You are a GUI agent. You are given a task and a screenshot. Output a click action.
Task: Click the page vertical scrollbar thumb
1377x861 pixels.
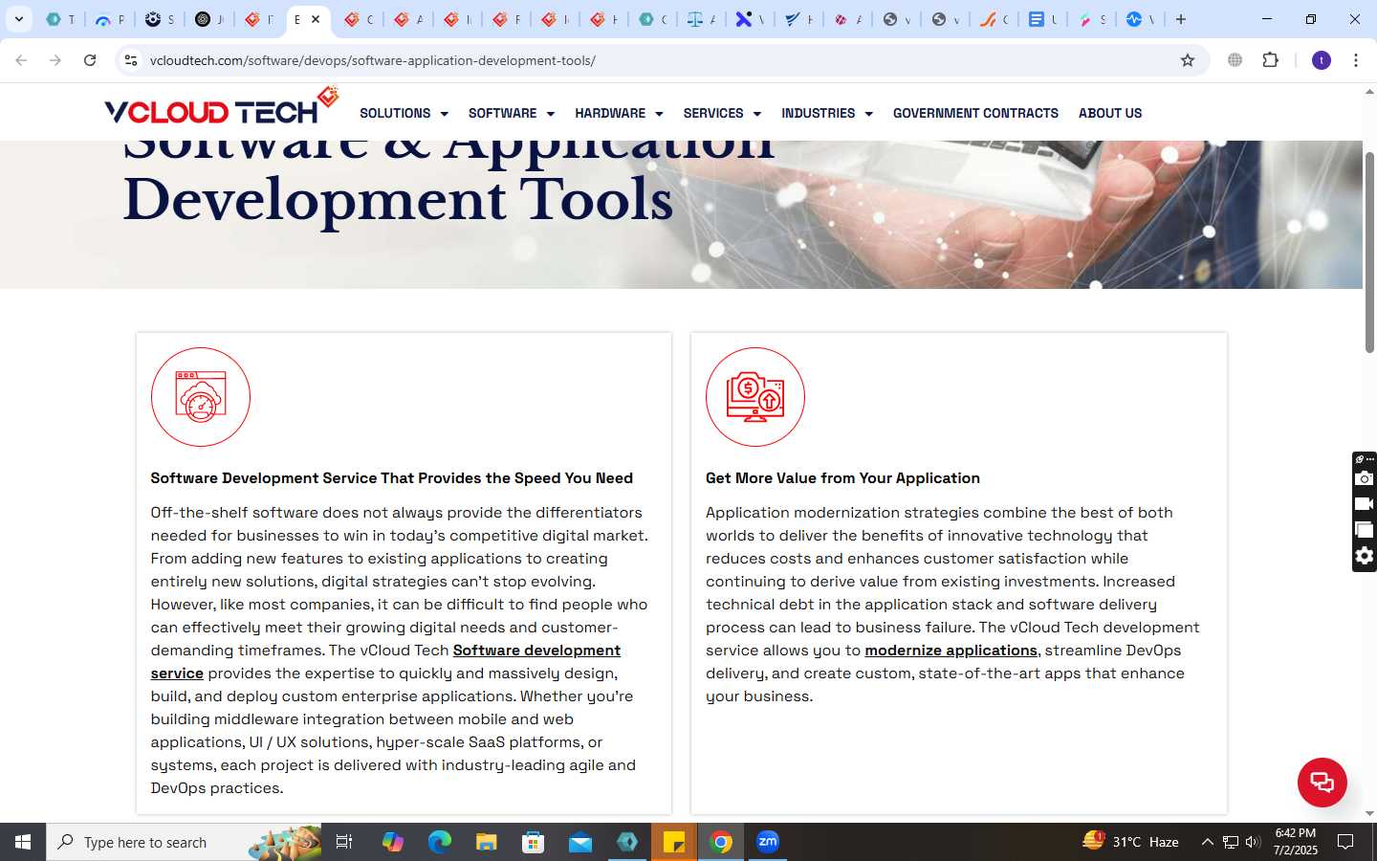coord(1369,253)
